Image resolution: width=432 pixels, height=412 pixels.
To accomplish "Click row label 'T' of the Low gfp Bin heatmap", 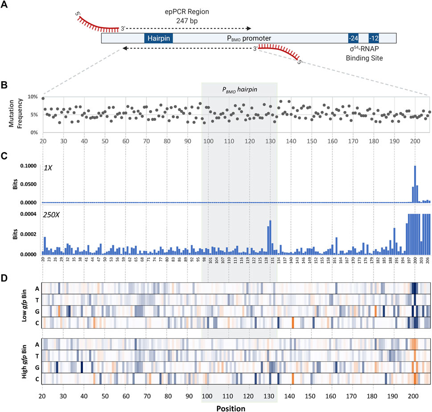I will (37, 300).
